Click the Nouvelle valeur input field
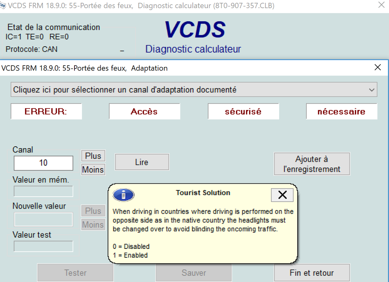This screenshot has height=282, width=389. pyautogui.click(x=43, y=219)
